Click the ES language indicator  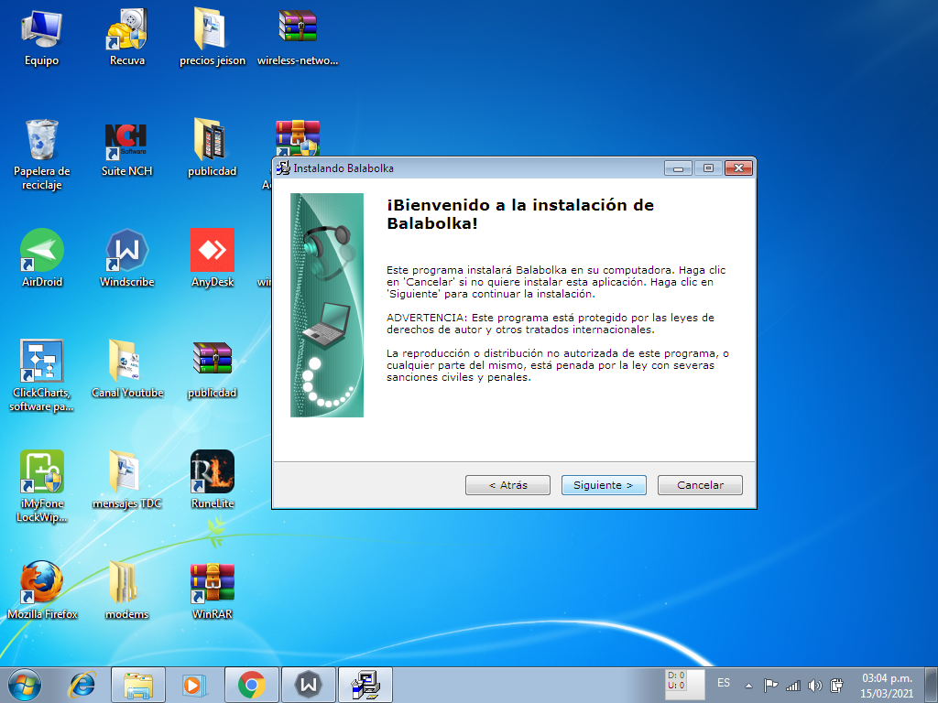724,683
